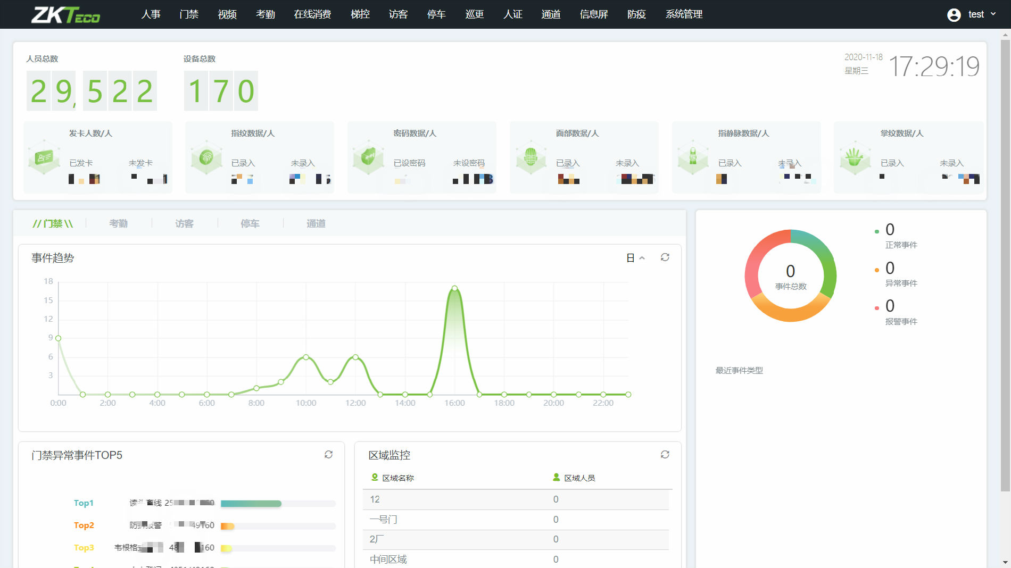Refresh the 区域监控 panel

(x=665, y=455)
